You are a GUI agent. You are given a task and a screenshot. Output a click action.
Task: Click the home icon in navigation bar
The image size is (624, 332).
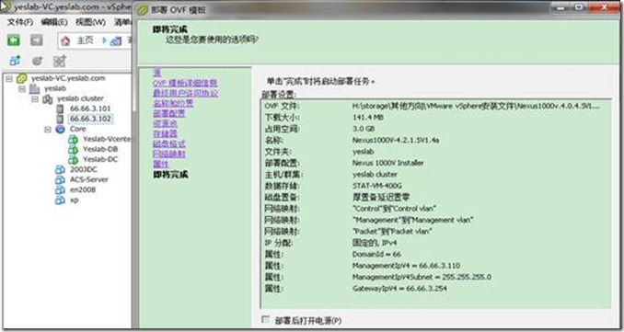(x=65, y=40)
